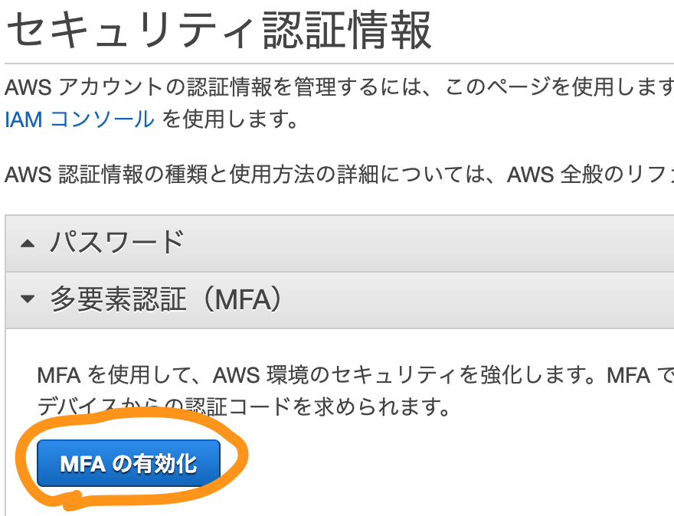Screen dimensions: 674x516
Task: Click blank MFA panel area right of button
Action: [451, 464]
